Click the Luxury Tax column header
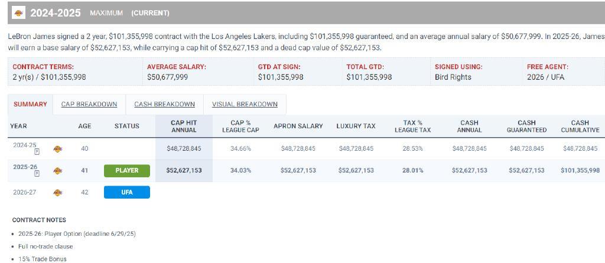This screenshot has width=605, height=263. (x=356, y=126)
